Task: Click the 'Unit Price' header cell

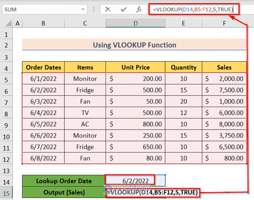Action: point(135,67)
